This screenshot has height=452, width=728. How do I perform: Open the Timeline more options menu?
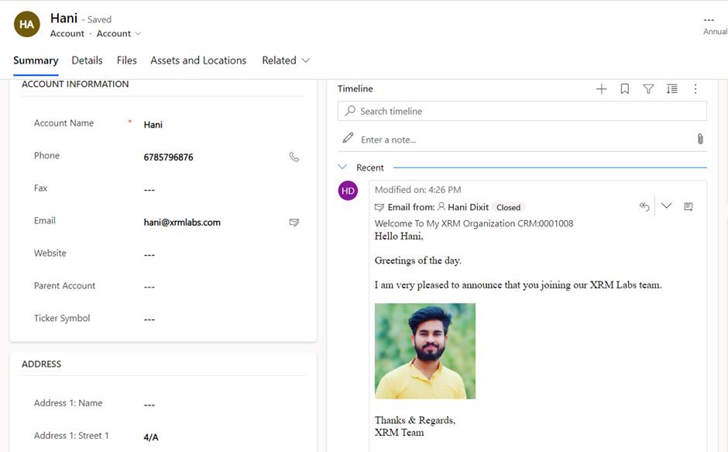click(695, 89)
